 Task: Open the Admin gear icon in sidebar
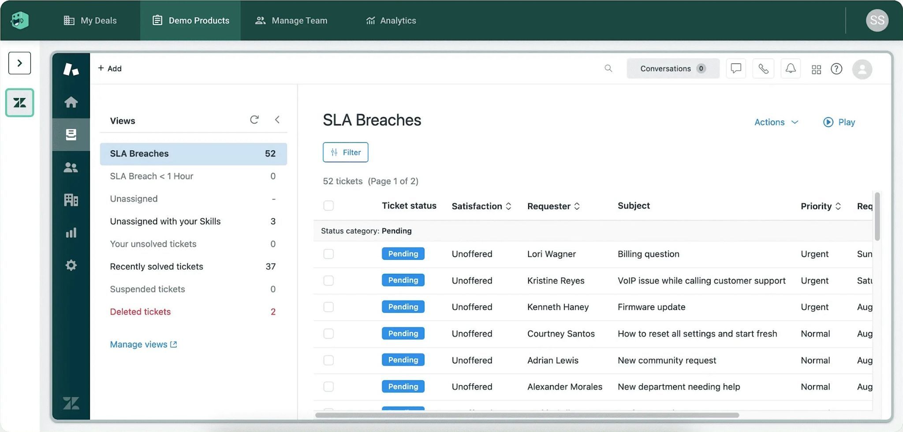tap(71, 265)
